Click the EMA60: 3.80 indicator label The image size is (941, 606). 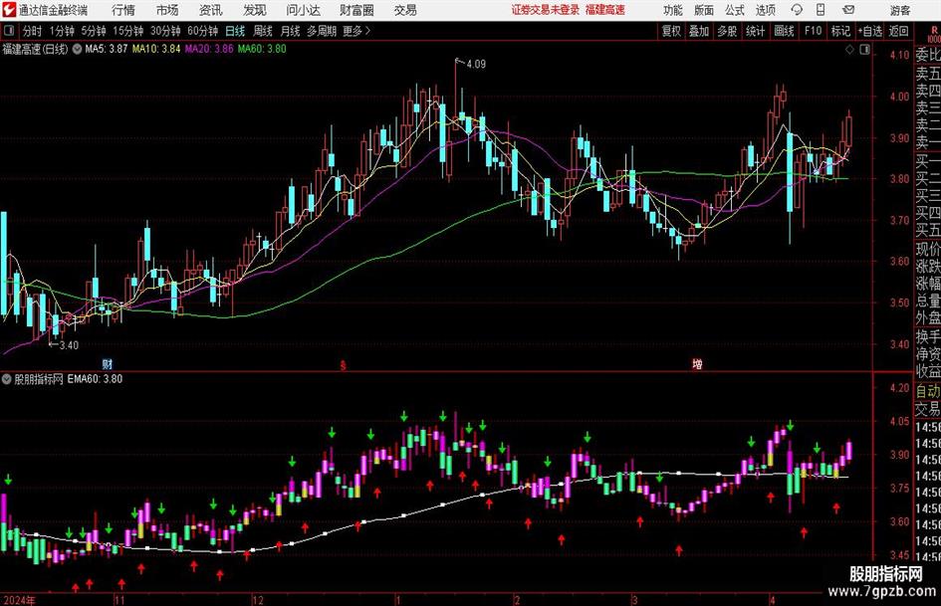tap(95, 378)
